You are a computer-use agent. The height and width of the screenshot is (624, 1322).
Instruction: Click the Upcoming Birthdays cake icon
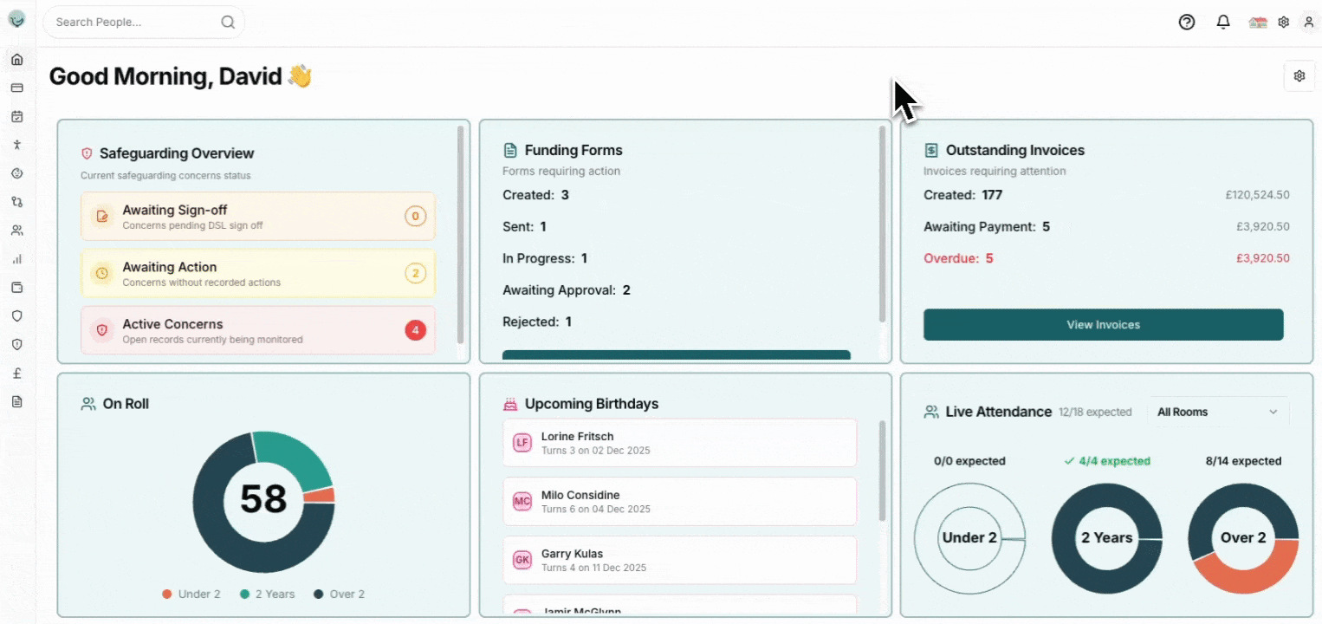(510, 404)
